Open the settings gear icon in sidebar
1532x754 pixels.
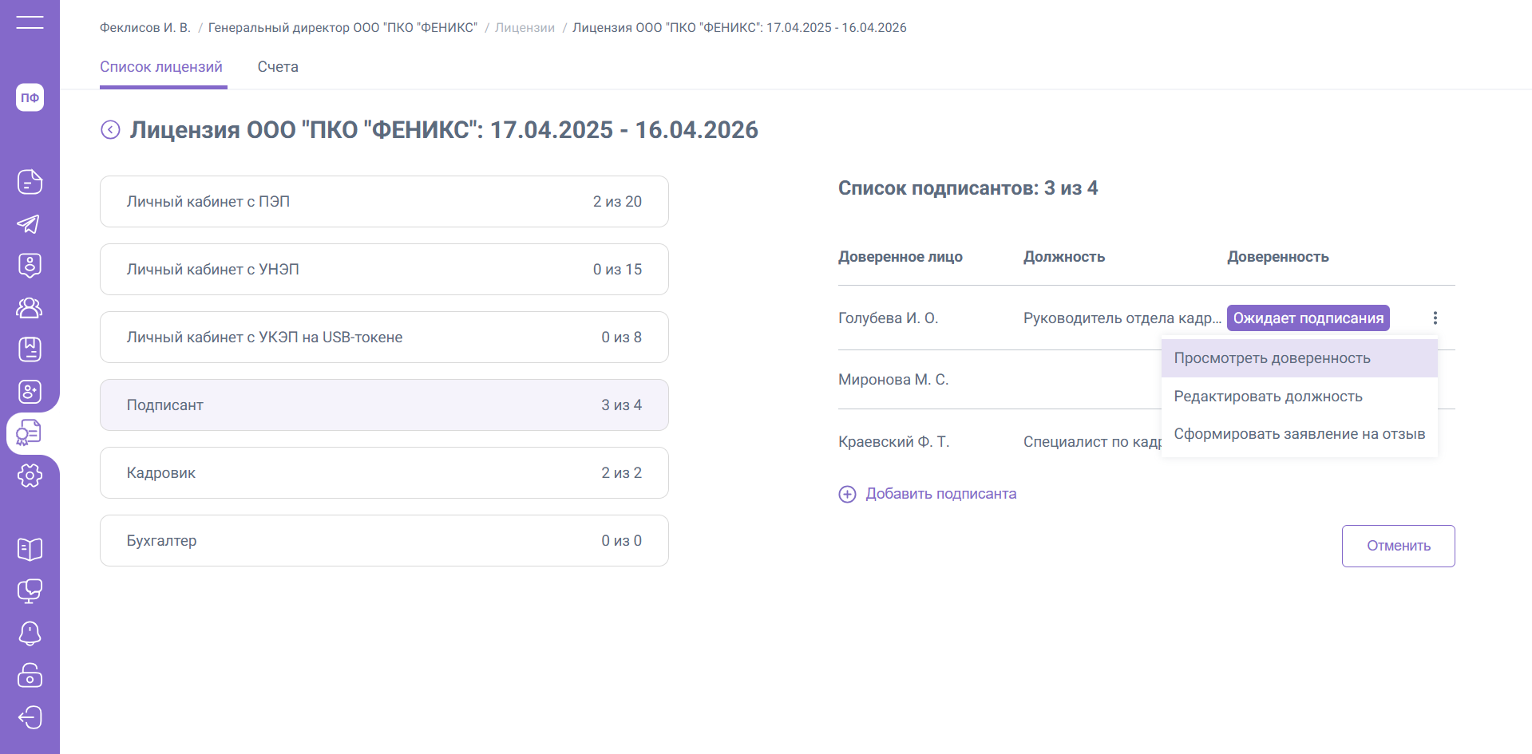tap(30, 476)
